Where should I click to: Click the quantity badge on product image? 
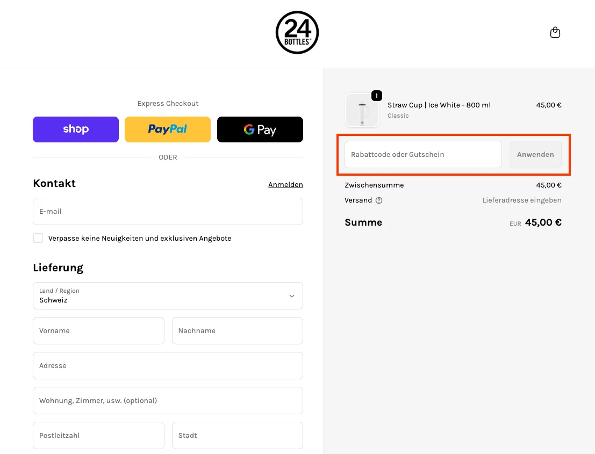coord(377,96)
